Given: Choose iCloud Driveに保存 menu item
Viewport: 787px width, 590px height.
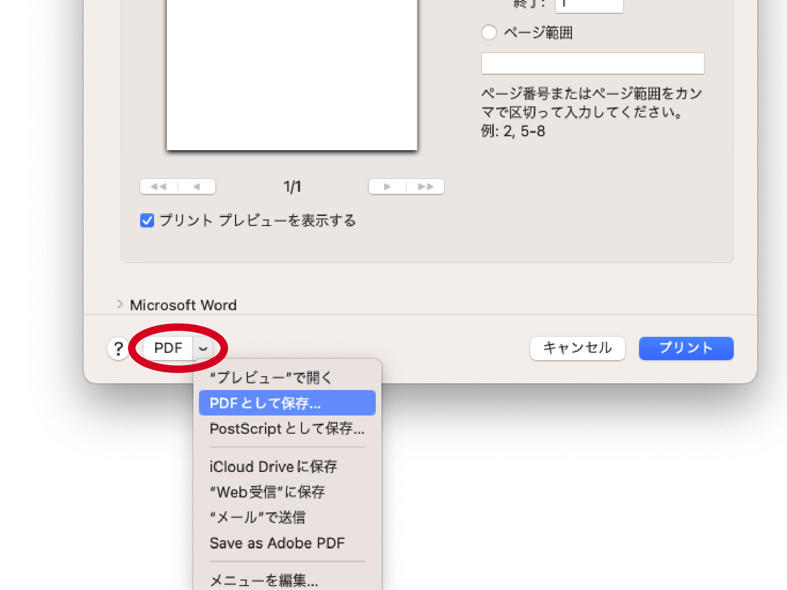Looking at the screenshot, I should point(287,466).
